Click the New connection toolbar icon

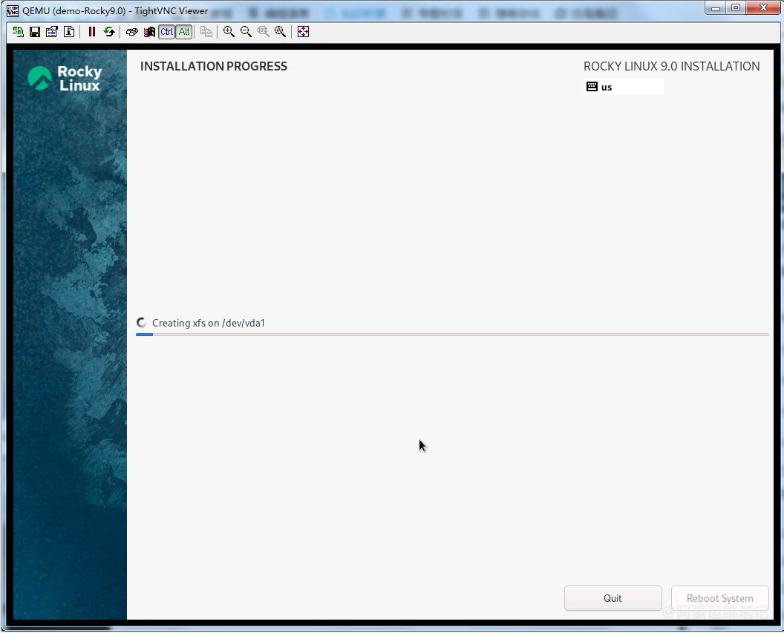point(18,32)
